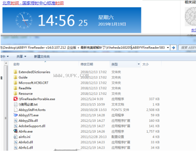Select the file name !)FineReaderPorable.exe
This screenshot has height=153, width=196.
(37, 99)
